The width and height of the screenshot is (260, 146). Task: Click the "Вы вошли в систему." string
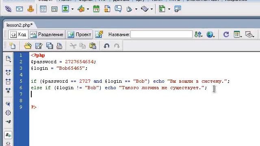click(197, 81)
